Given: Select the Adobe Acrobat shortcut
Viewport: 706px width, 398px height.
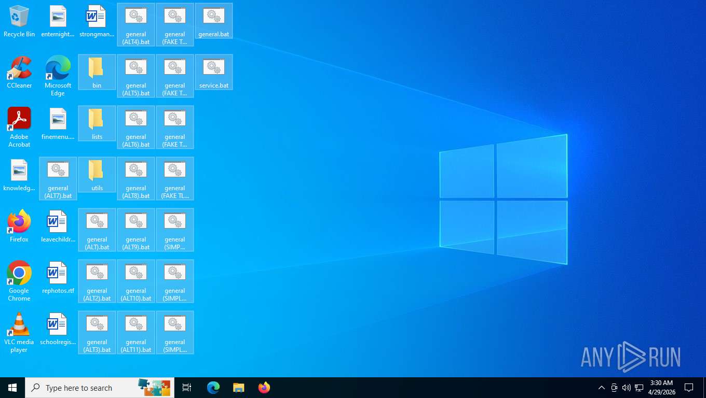Looking at the screenshot, I should point(19,127).
